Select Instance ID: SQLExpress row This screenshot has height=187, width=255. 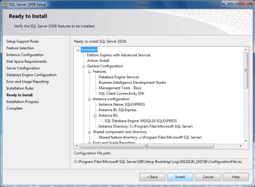118,110
